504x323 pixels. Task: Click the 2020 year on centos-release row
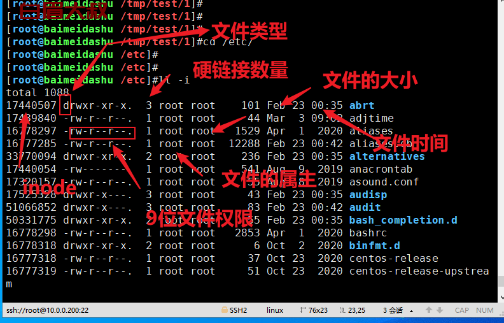[330, 258]
